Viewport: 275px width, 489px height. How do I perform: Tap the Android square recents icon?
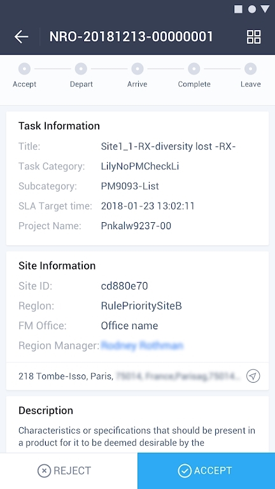(238, 10)
